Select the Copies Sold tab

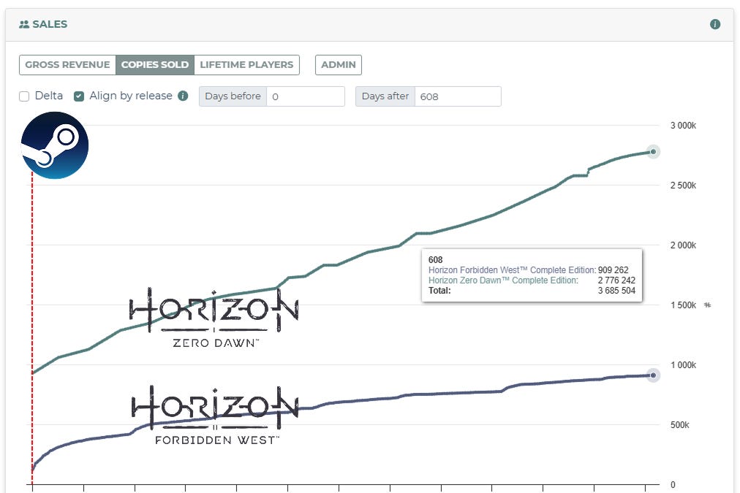tap(155, 64)
